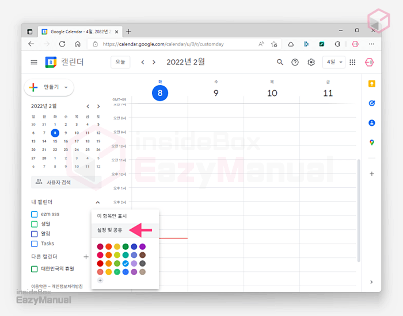Open Google Keep side panel icon

(x=372, y=84)
